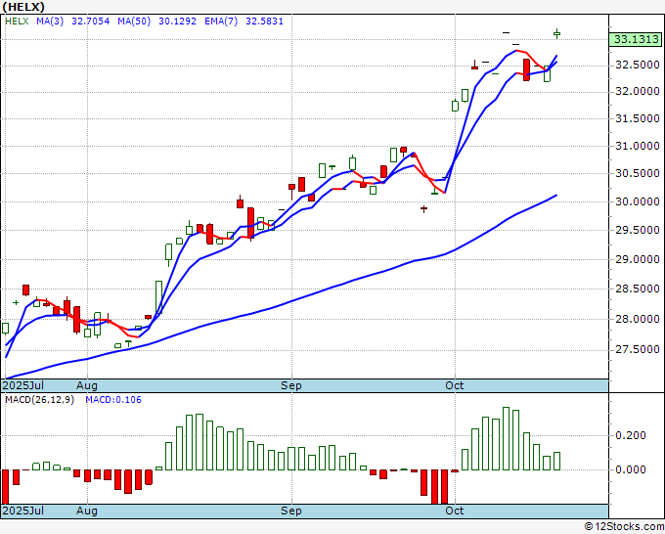Click the last green MACD histogram bar
665x534 pixels.
click(556, 461)
